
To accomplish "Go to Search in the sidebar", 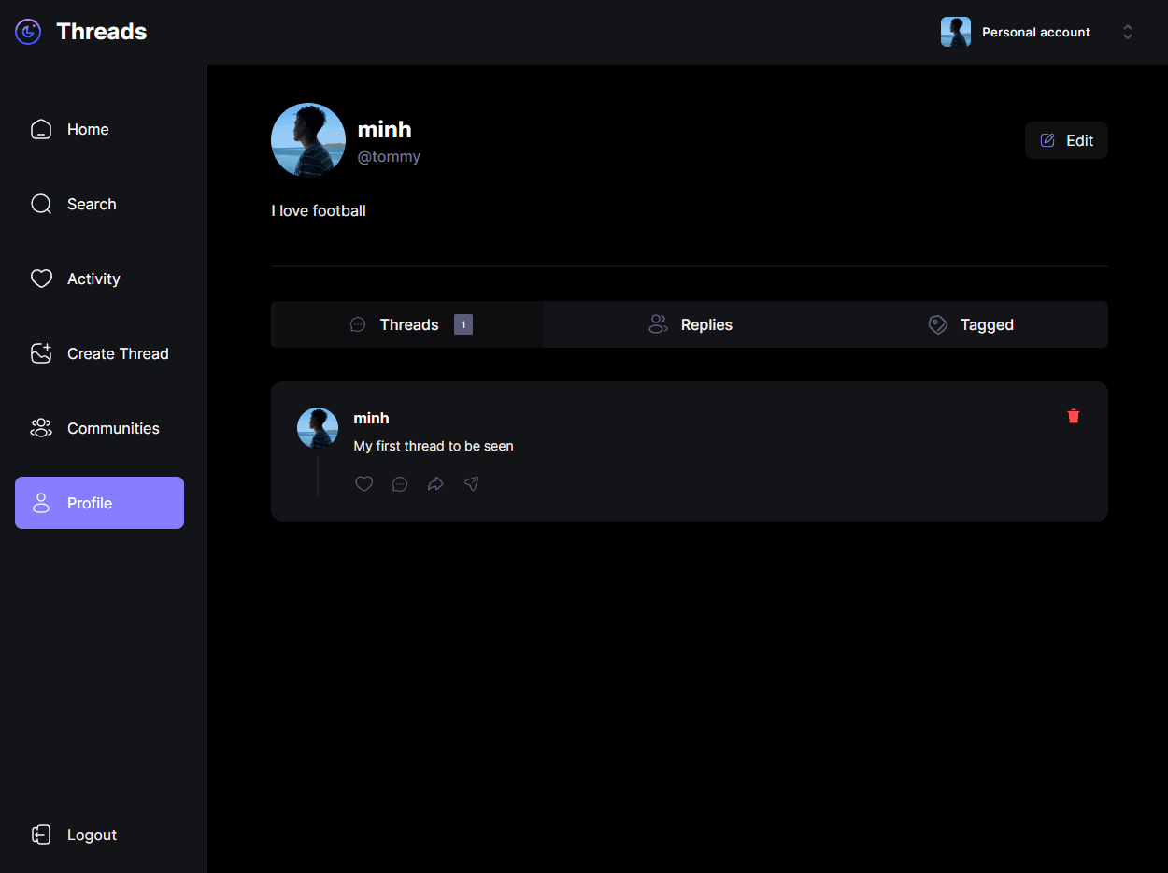I will pyautogui.click(x=99, y=204).
